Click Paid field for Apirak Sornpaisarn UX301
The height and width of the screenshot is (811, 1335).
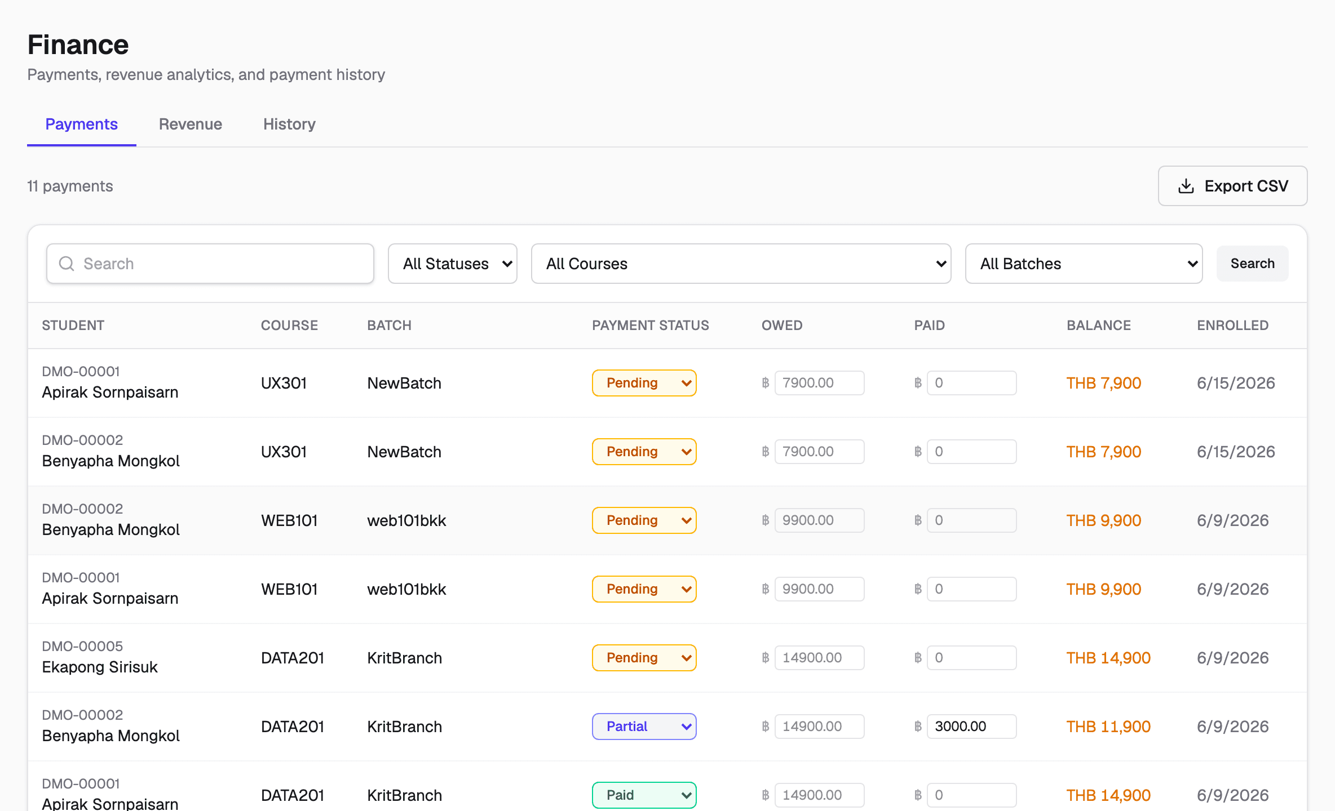click(x=972, y=383)
